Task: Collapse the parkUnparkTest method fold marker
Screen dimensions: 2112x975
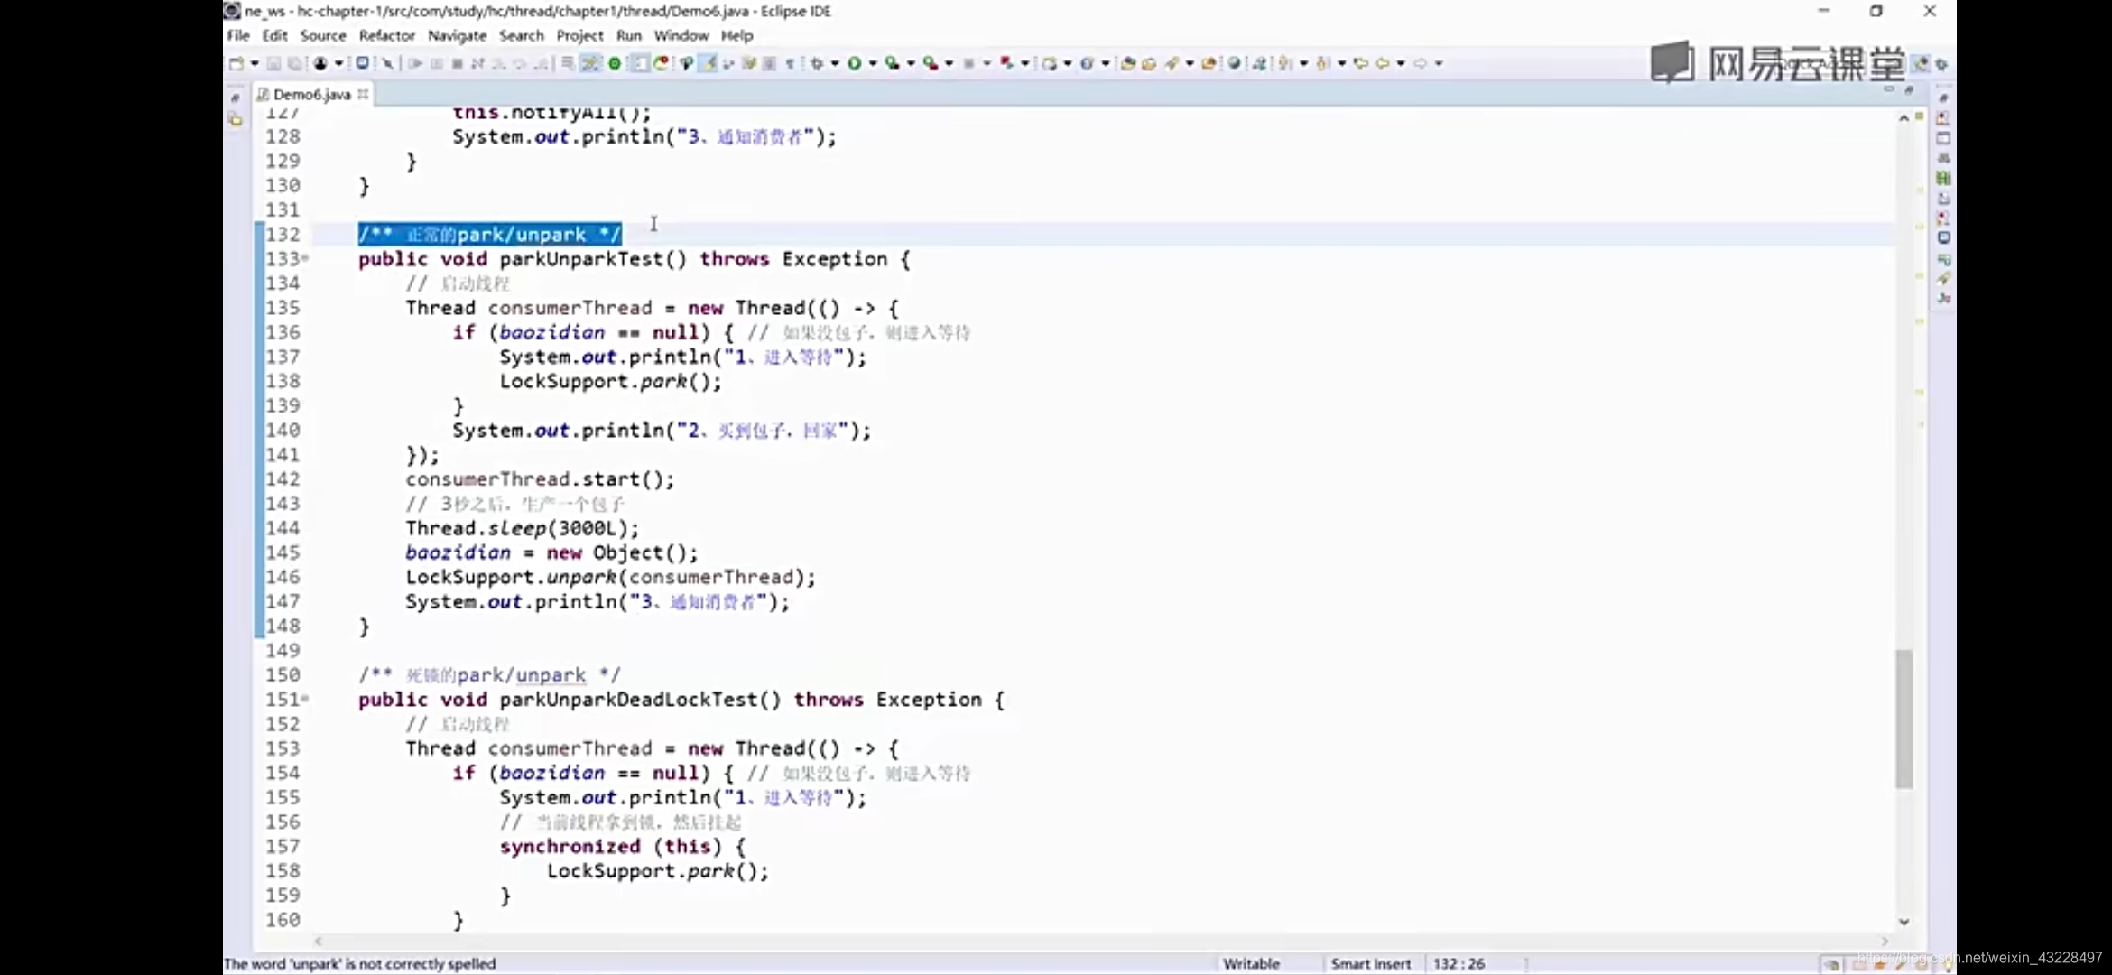Action: (x=305, y=259)
